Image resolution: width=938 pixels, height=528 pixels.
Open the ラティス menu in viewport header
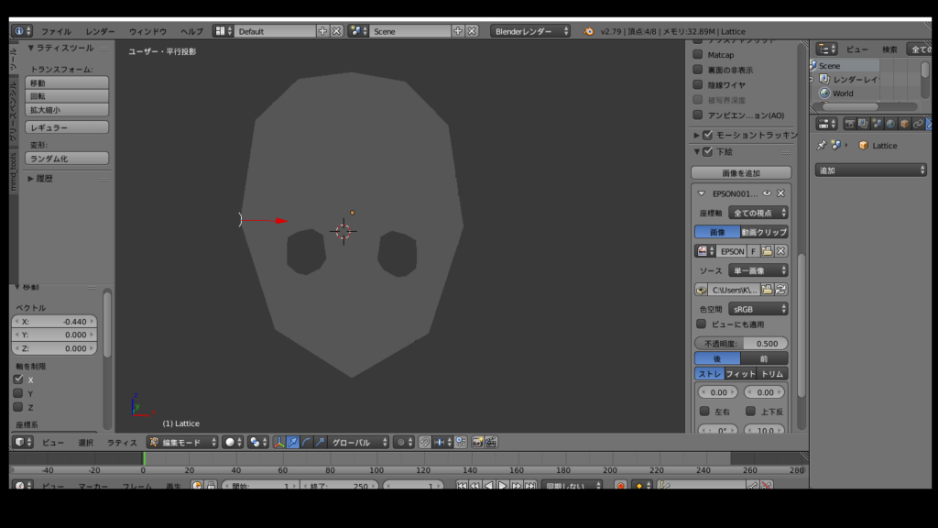[x=122, y=442]
